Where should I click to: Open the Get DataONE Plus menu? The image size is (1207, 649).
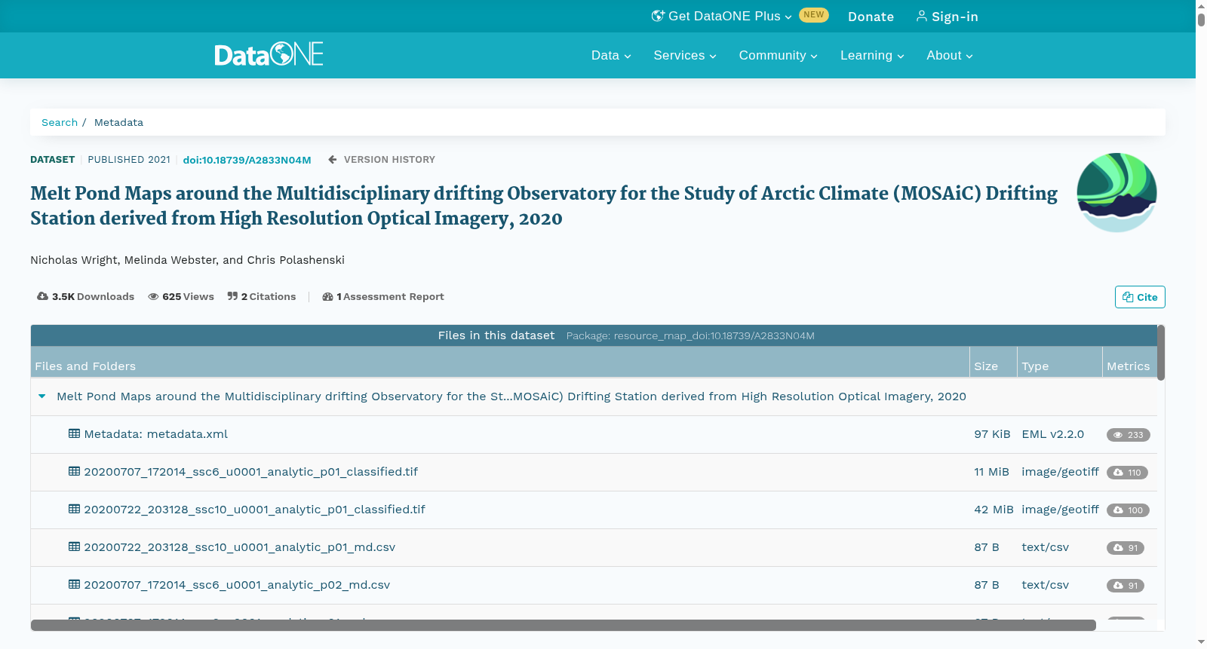tap(721, 16)
